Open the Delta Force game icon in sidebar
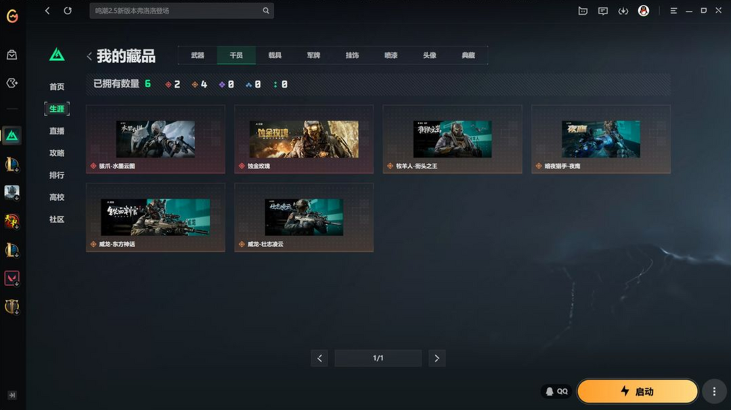Viewport: 731px width, 410px height. pos(12,135)
